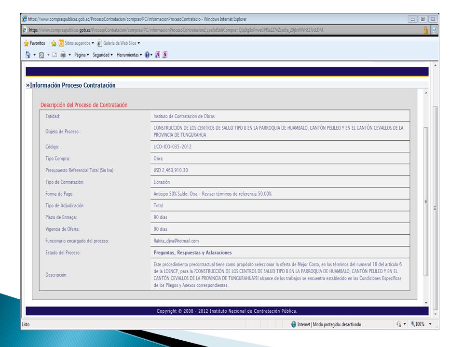Click the compatibility view page icon
The image size is (463, 347).
click(x=434, y=30)
